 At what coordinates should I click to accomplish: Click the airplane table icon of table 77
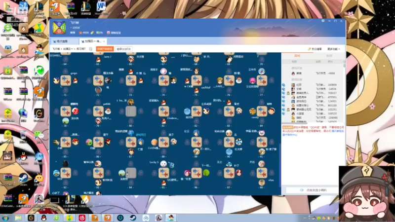click(x=262, y=80)
